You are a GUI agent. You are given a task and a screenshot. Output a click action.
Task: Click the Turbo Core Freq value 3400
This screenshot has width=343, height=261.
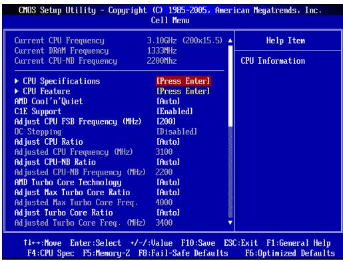[x=164, y=222]
